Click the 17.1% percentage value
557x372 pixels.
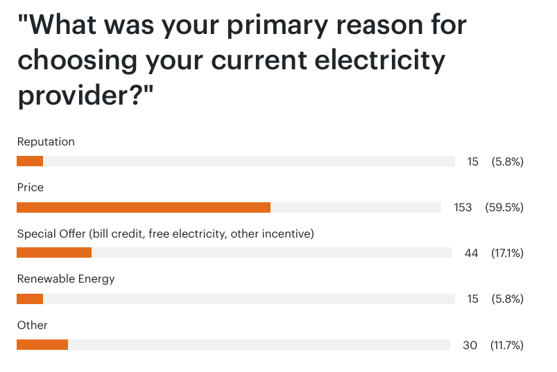[x=507, y=254]
